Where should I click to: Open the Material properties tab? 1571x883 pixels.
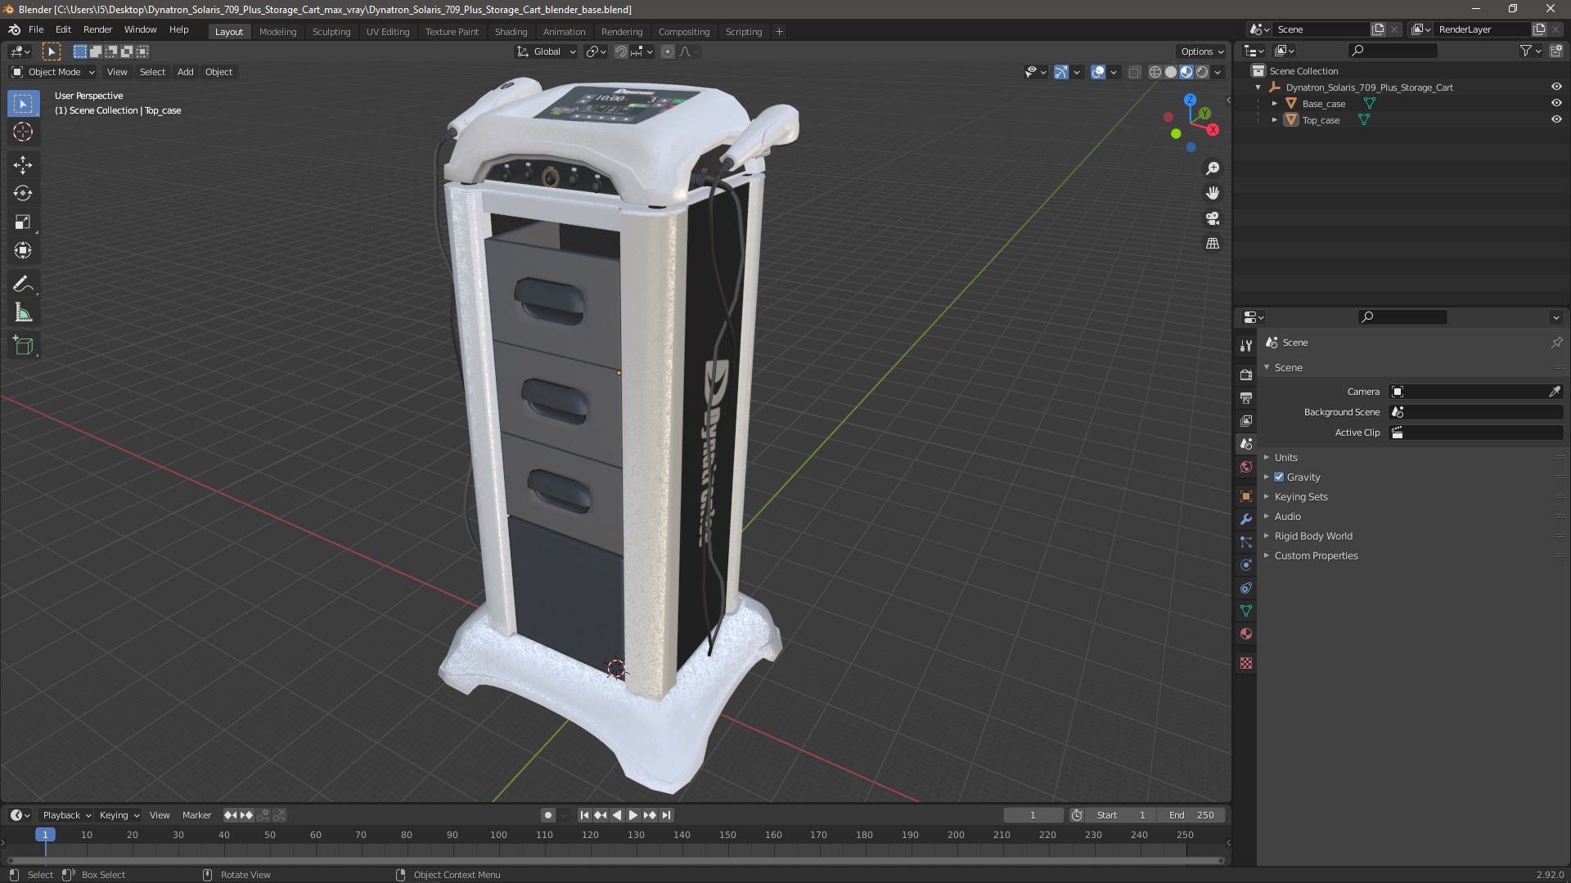(x=1246, y=634)
